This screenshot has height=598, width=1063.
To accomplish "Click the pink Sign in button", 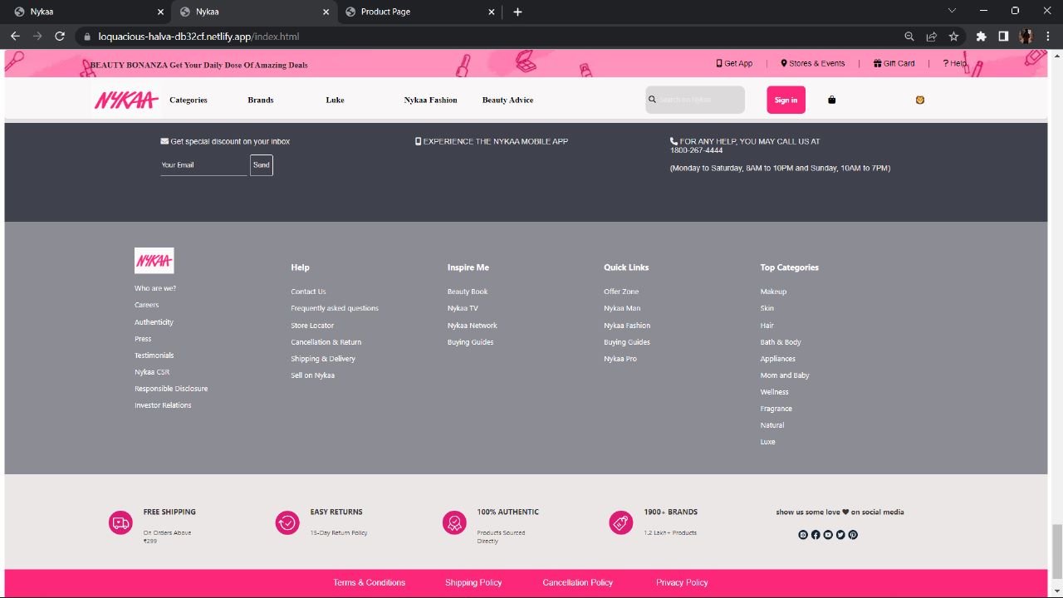I will tap(786, 100).
